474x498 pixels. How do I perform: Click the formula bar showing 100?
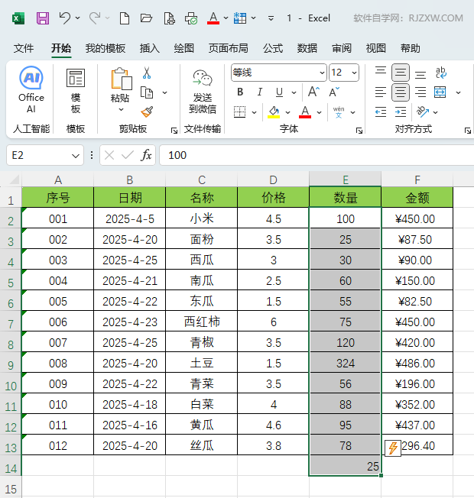[317, 155]
